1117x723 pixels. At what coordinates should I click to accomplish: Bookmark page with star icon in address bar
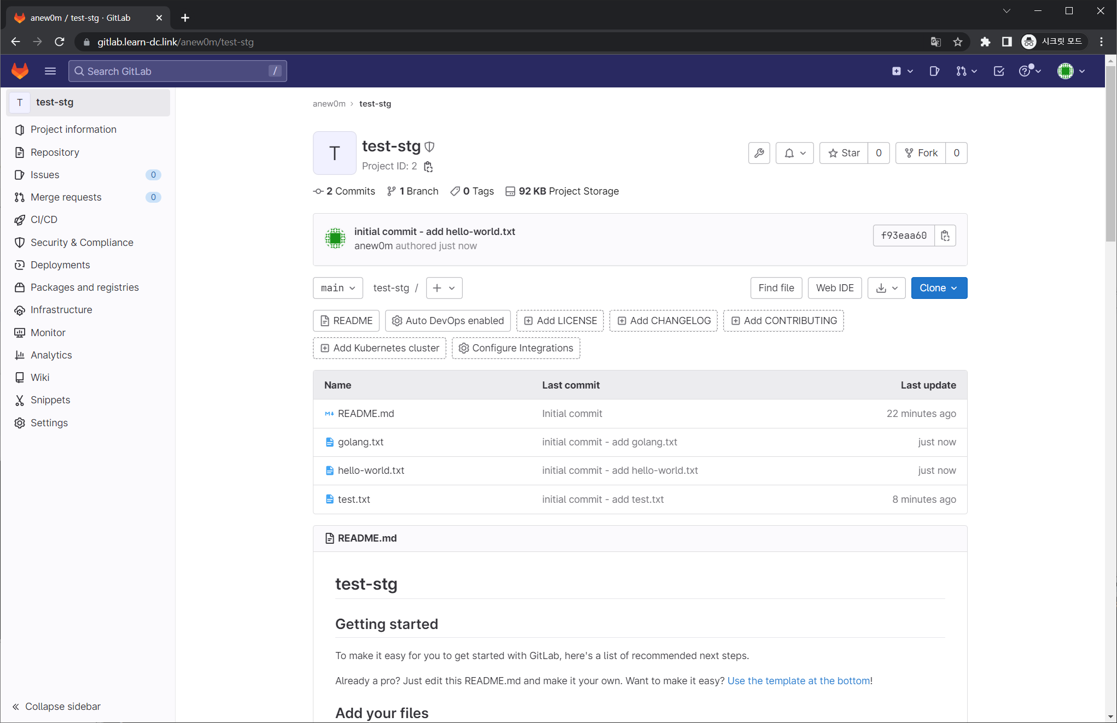click(x=957, y=42)
